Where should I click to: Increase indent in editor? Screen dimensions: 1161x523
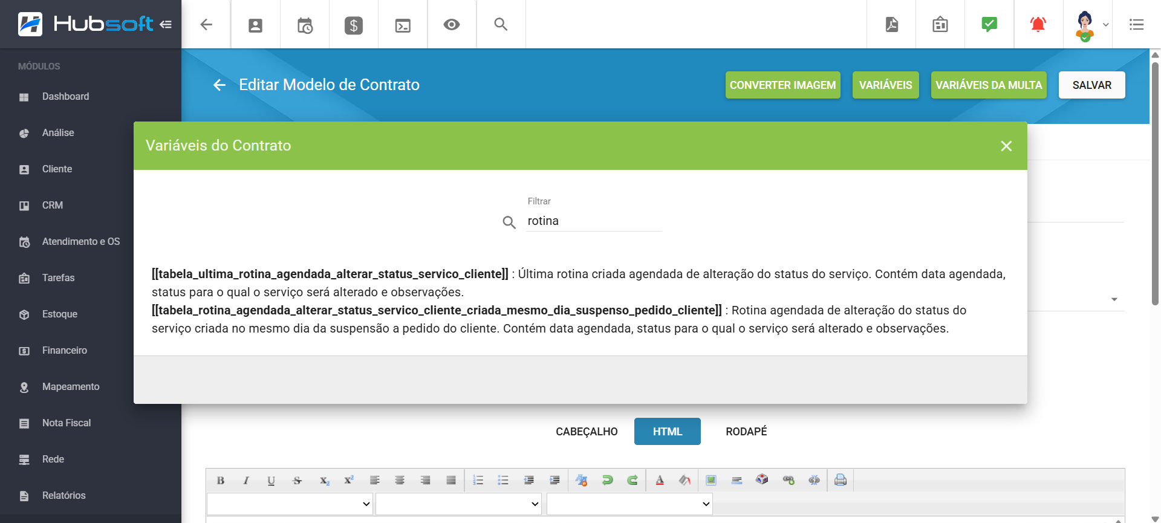[554, 480]
